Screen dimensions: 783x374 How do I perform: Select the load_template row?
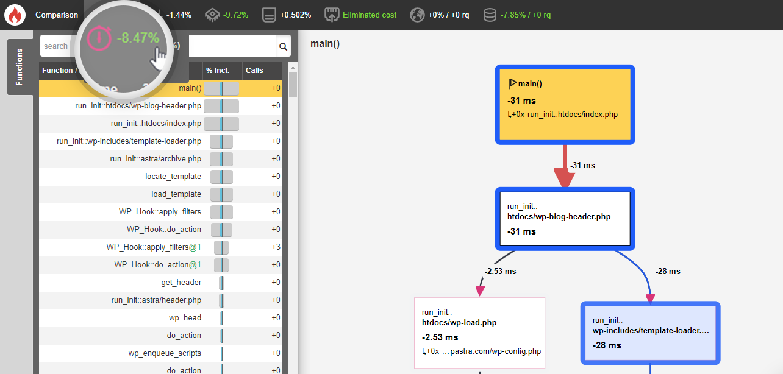point(161,194)
